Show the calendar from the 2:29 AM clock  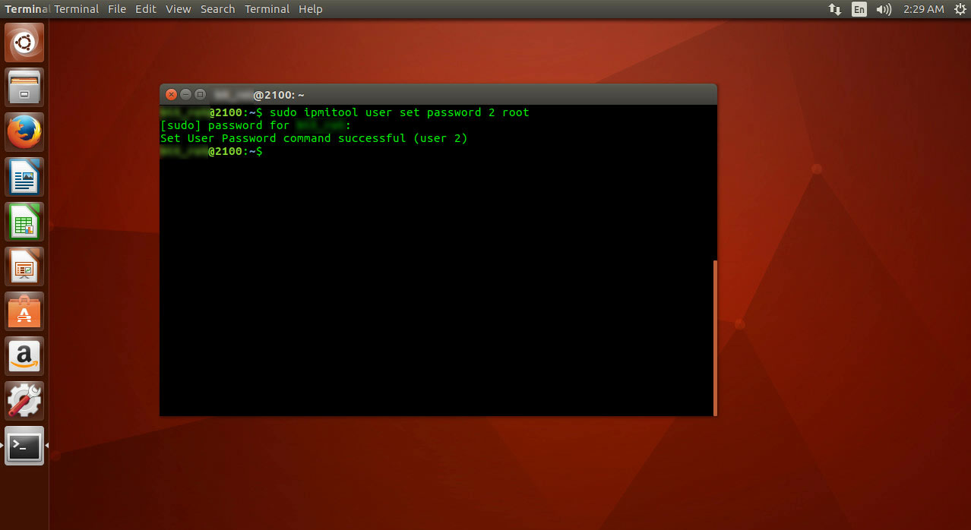[x=924, y=9]
